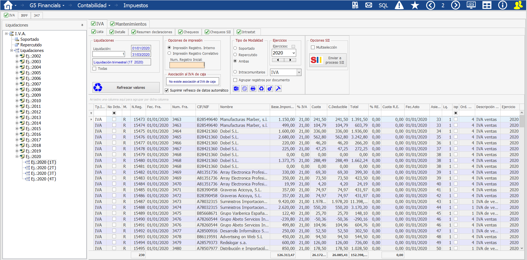
Task: Click the home icon in the top bar
Action: [x=8, y=5]
